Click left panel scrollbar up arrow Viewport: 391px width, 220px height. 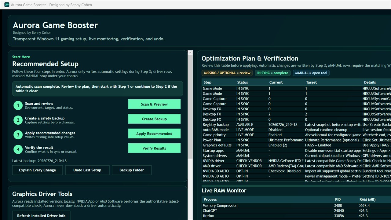190,53
